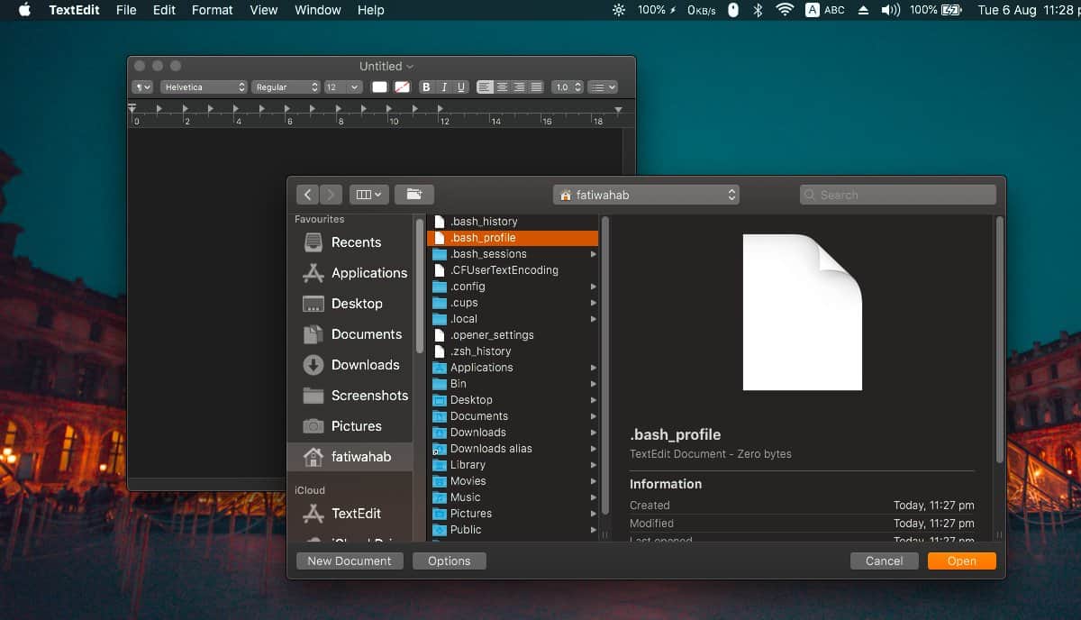Click the Open button
This screenshot has width=1081, height=620.
(961, 561)
